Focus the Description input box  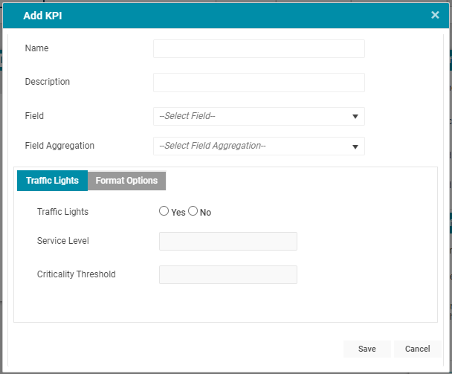pos(259,83)
